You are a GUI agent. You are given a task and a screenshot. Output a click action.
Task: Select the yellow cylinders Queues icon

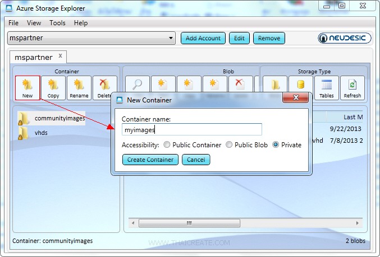(x=301, y=84)
